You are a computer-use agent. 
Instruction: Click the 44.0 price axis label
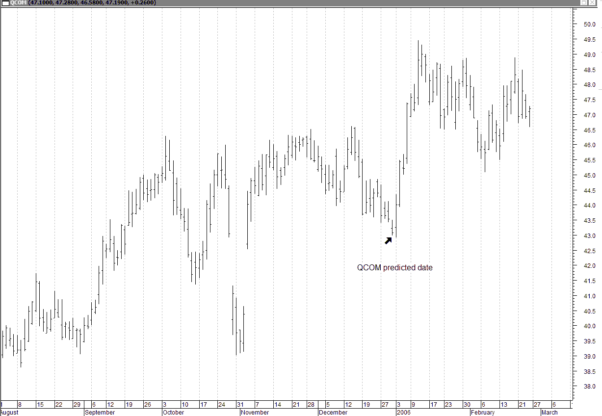click(589, 206)
